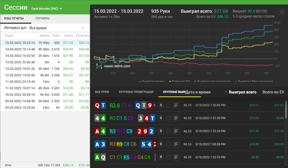288x168 pixels.
Task: Open the КРУПНЫЕ ПРОИГРЫШИ tab
Action: click(136, 92)
